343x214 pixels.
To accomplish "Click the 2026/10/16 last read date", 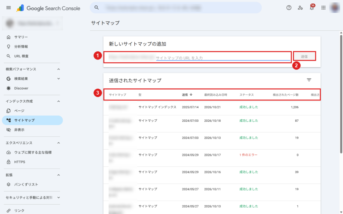I will (212, 172).
